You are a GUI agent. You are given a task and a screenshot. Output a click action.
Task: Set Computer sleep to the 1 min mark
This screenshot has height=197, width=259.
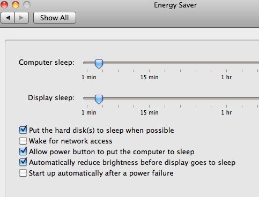pyautogui.click(x=87, y=63)
